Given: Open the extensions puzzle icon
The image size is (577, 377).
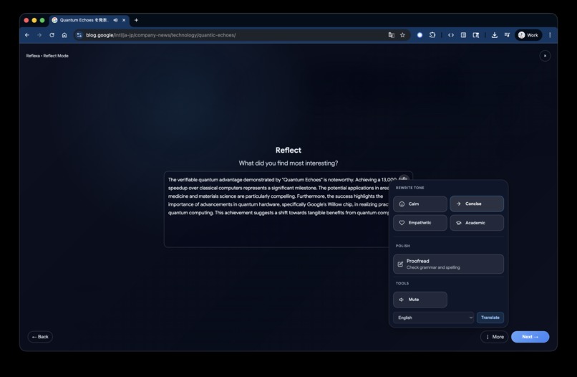Looking at the screenshot, I should click(x=432, y=35).
